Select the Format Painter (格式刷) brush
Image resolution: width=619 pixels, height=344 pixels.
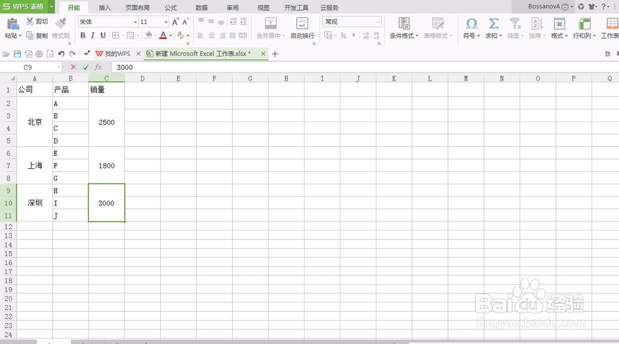(61, 23)
